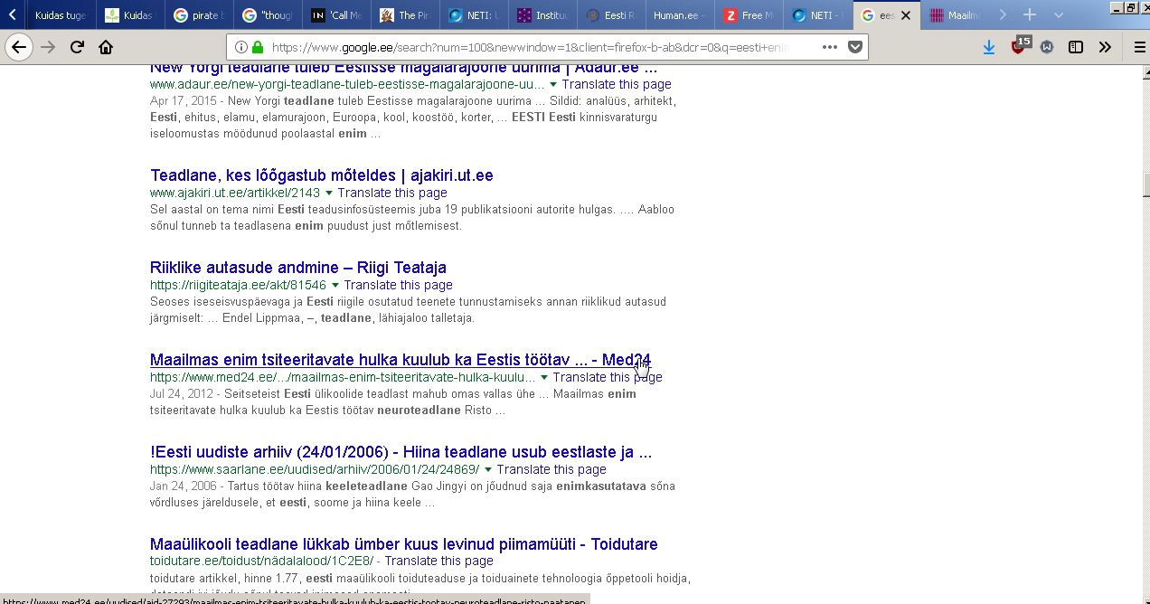Click the green secure padlock icon
The width and height of the screenshot is (1150, 604).
tap(258, 47)
